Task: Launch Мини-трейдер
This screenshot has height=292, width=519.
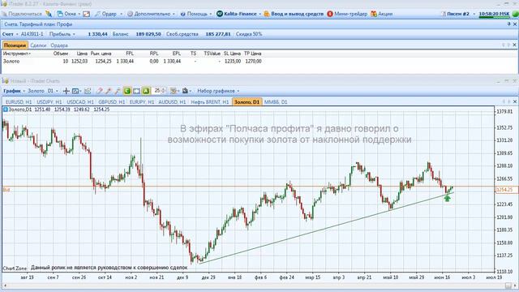Action: 347,14
